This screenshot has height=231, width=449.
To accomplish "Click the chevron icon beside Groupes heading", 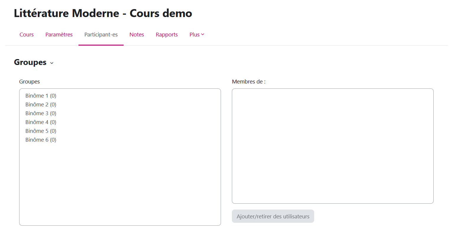I will click(52, 63).
